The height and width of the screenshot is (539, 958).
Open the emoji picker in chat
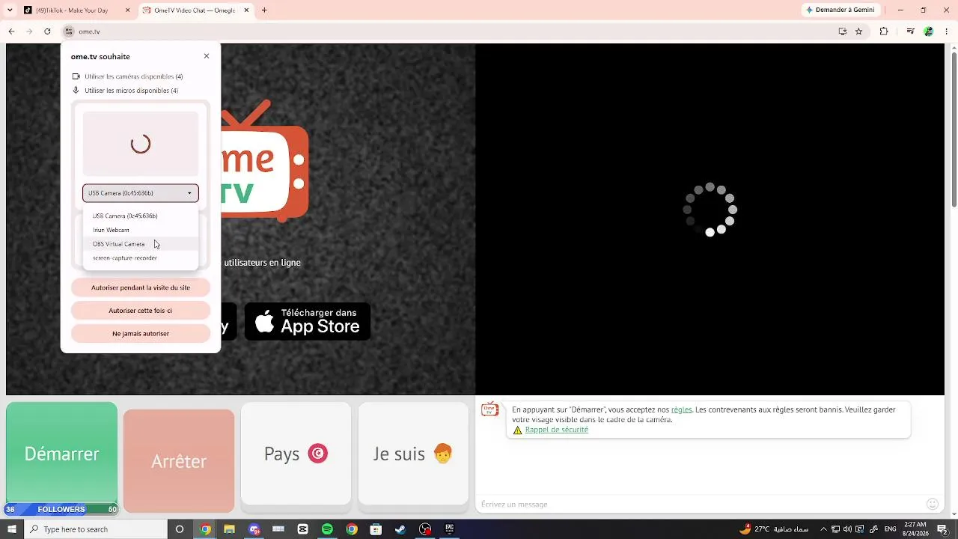tap(933, 504)
